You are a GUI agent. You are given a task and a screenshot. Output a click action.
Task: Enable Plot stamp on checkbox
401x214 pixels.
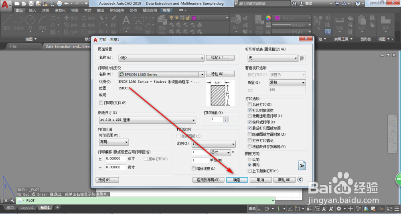[250, 140]
